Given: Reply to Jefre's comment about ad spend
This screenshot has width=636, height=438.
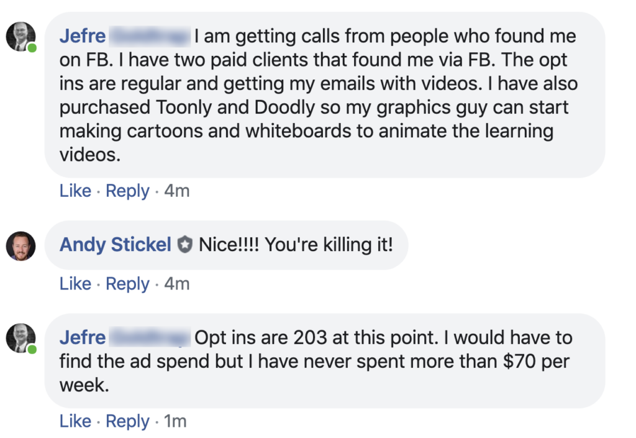Looking at the screenshot, I should click(127, 421).
